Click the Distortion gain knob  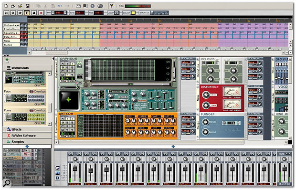click(x=205, y=105)
